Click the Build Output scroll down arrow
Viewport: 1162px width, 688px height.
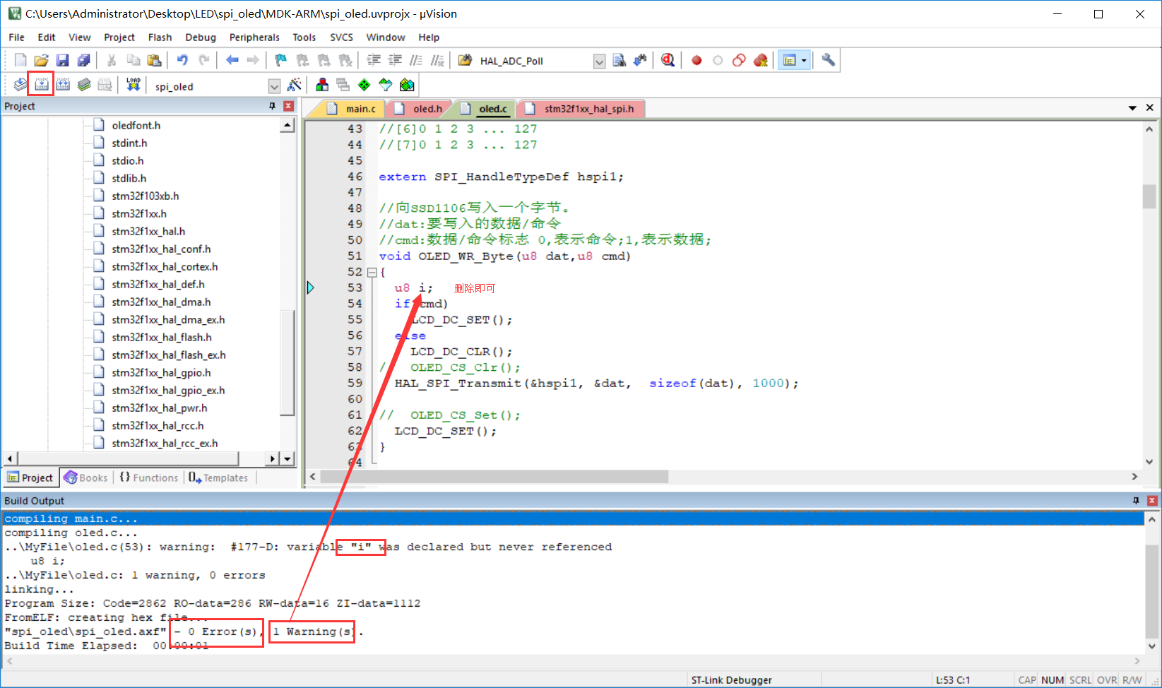click(x=1151, y=646)
